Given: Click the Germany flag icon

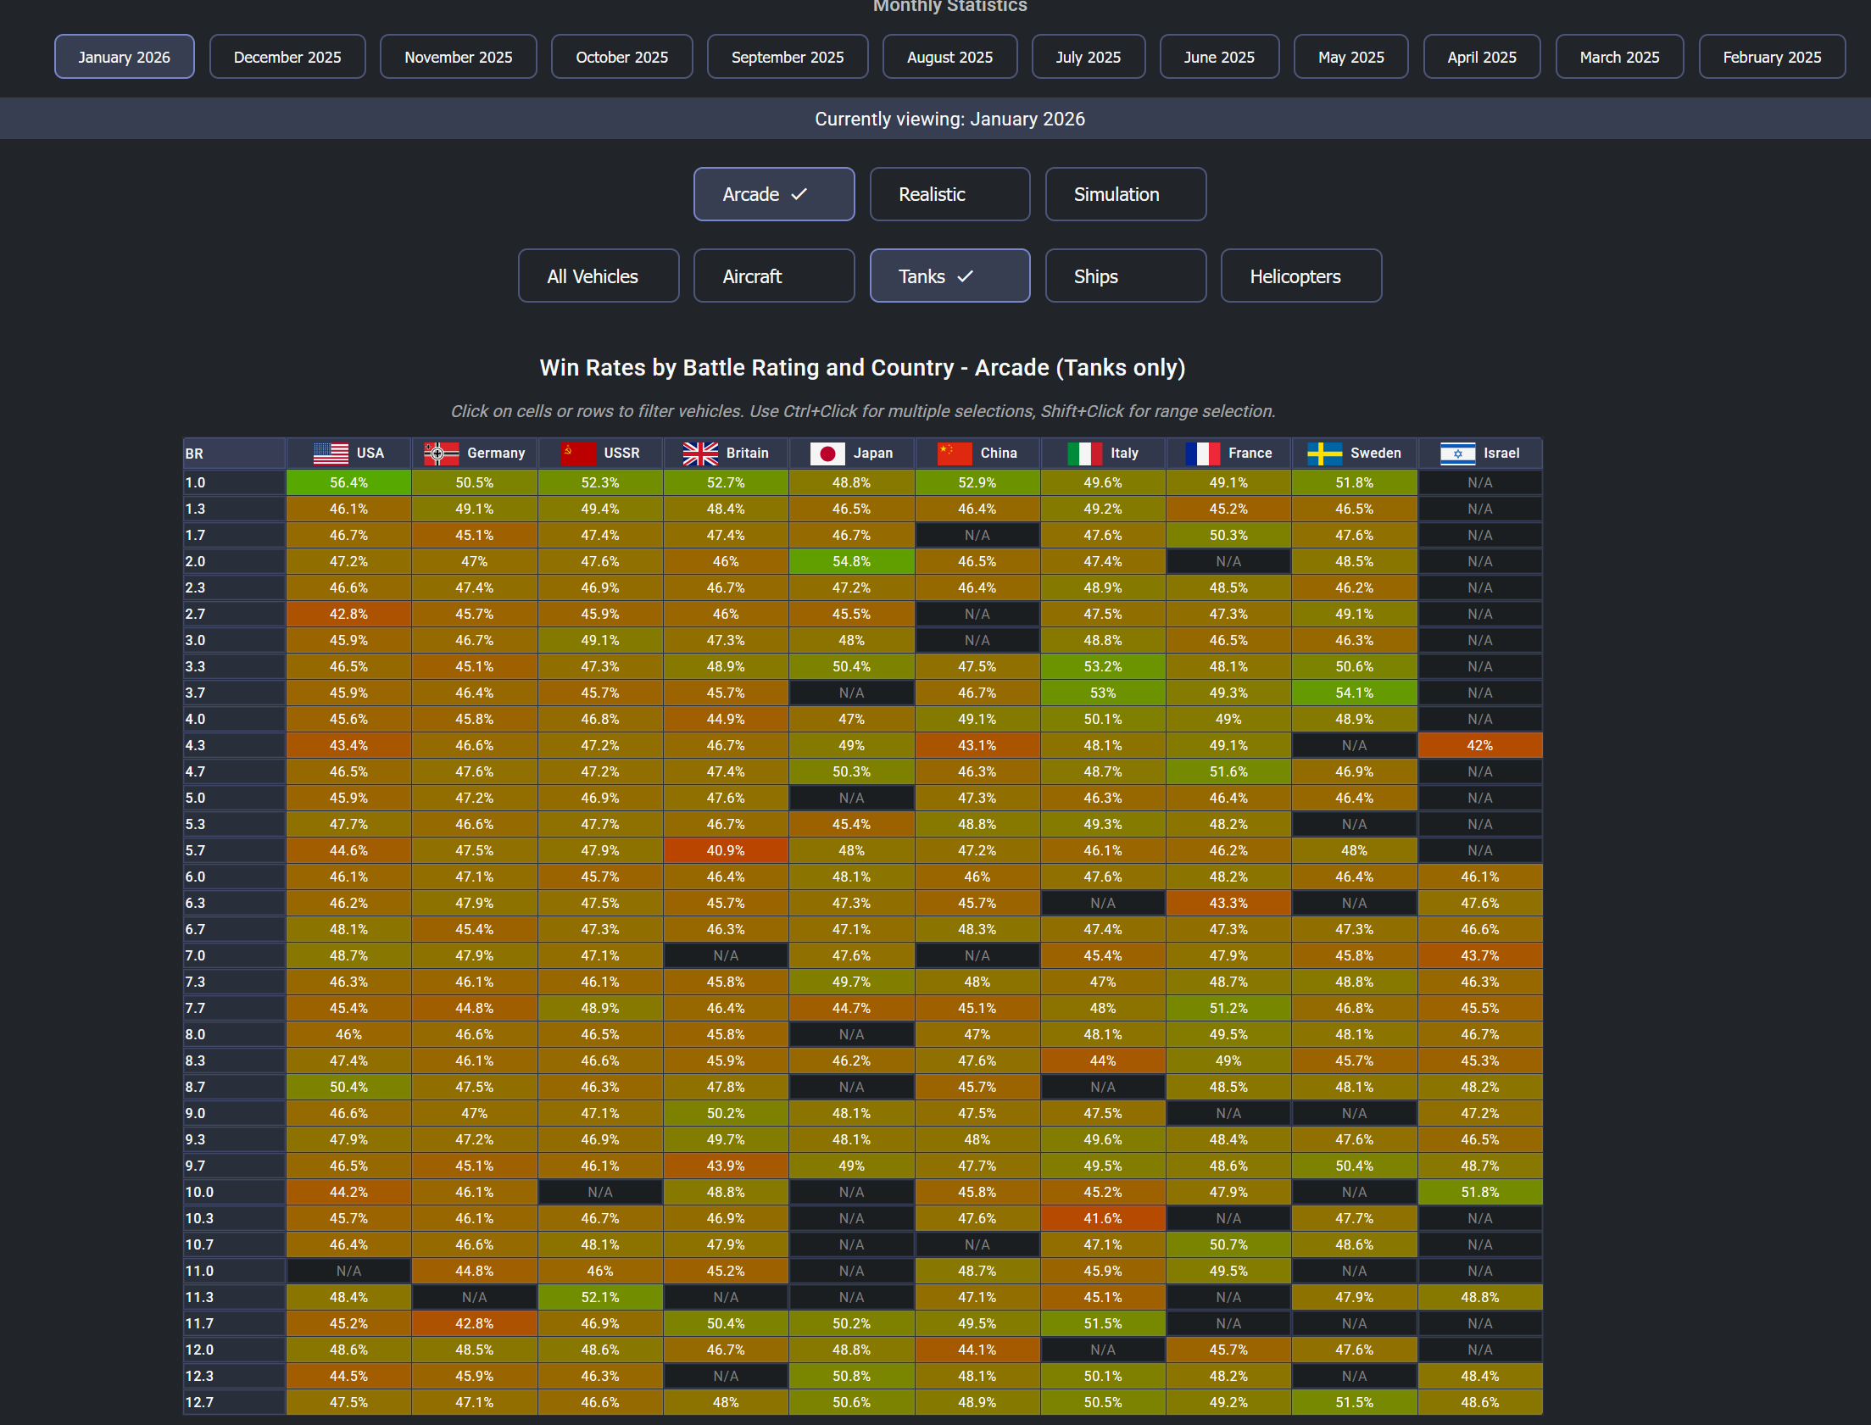Looking at the screenshot, I should [441, 454].
